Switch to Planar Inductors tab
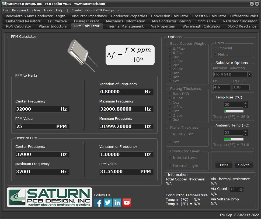 (53, 26)
